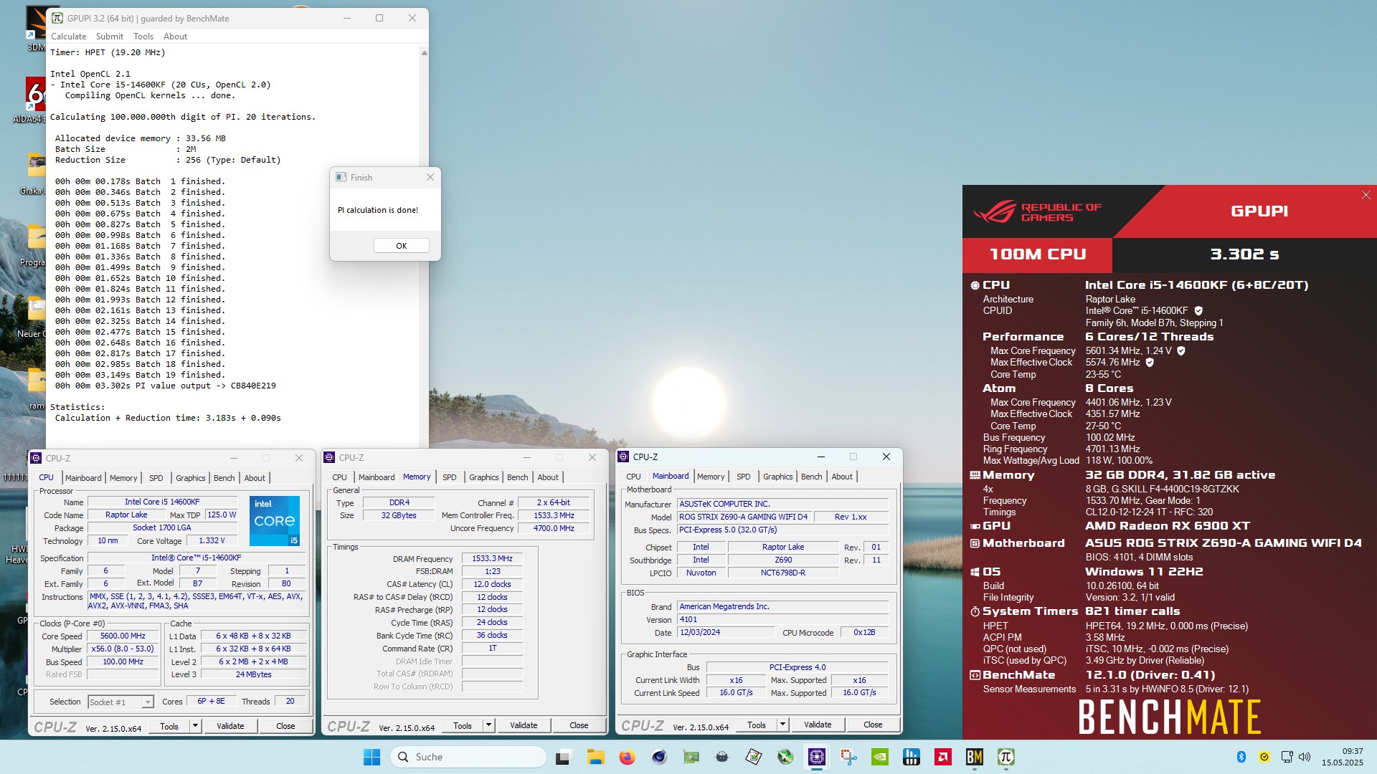
Task: Click the Intel Core i5 logo badge
Action: click(275, 520)
